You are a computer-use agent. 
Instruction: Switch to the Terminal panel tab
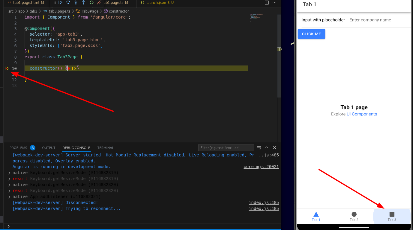(106, 148)
